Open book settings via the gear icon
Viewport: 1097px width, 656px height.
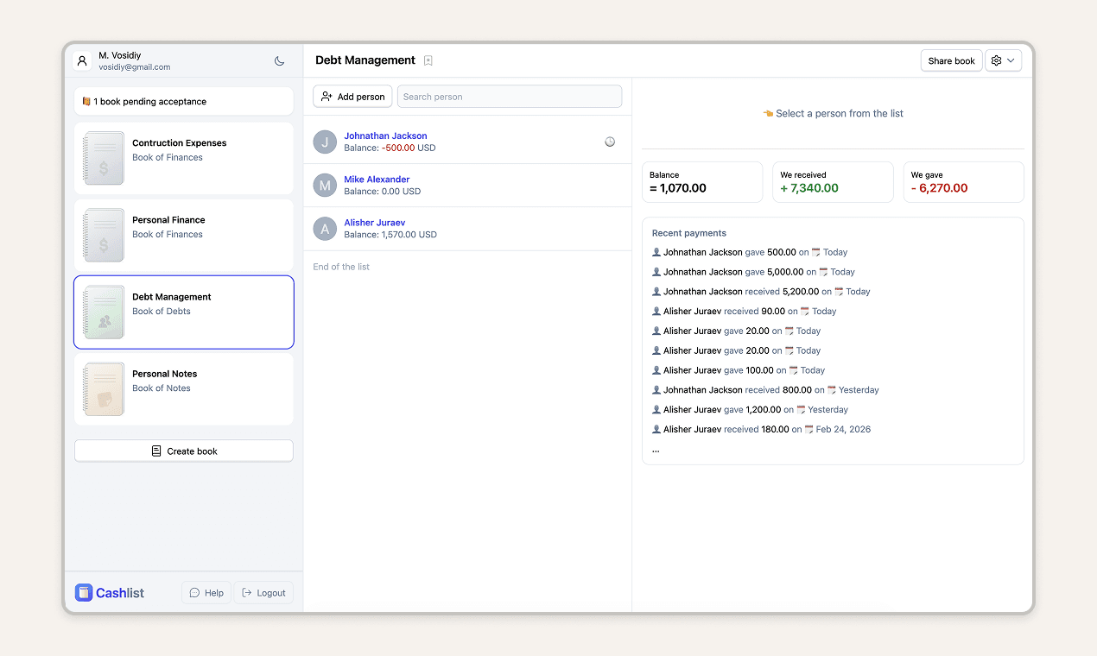point(996,60)
